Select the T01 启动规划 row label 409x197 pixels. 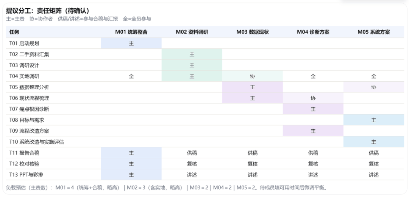pyautogui.click(x=24, y=43)
